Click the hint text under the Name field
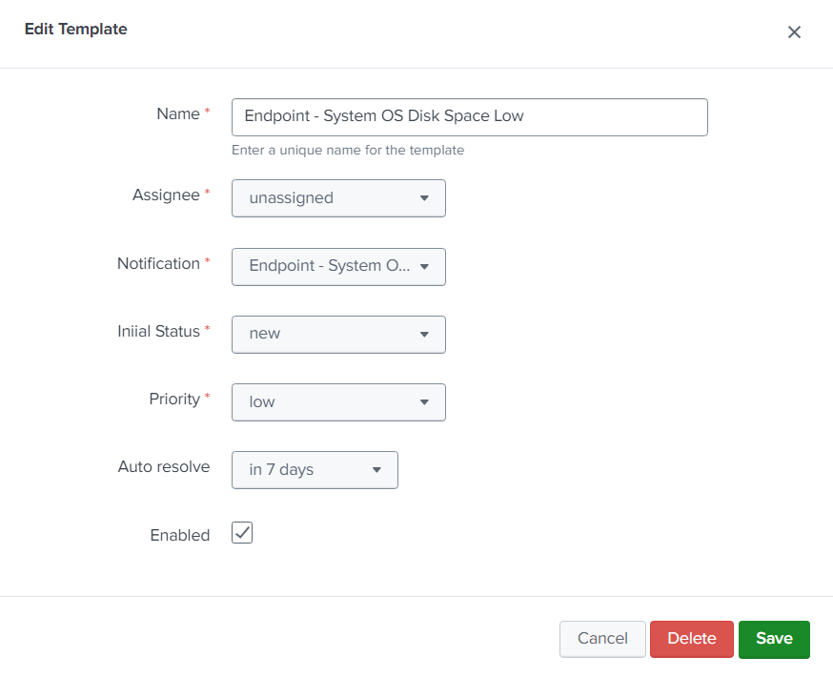The width and height of the screenshot is (833, 677). (348, 150)
